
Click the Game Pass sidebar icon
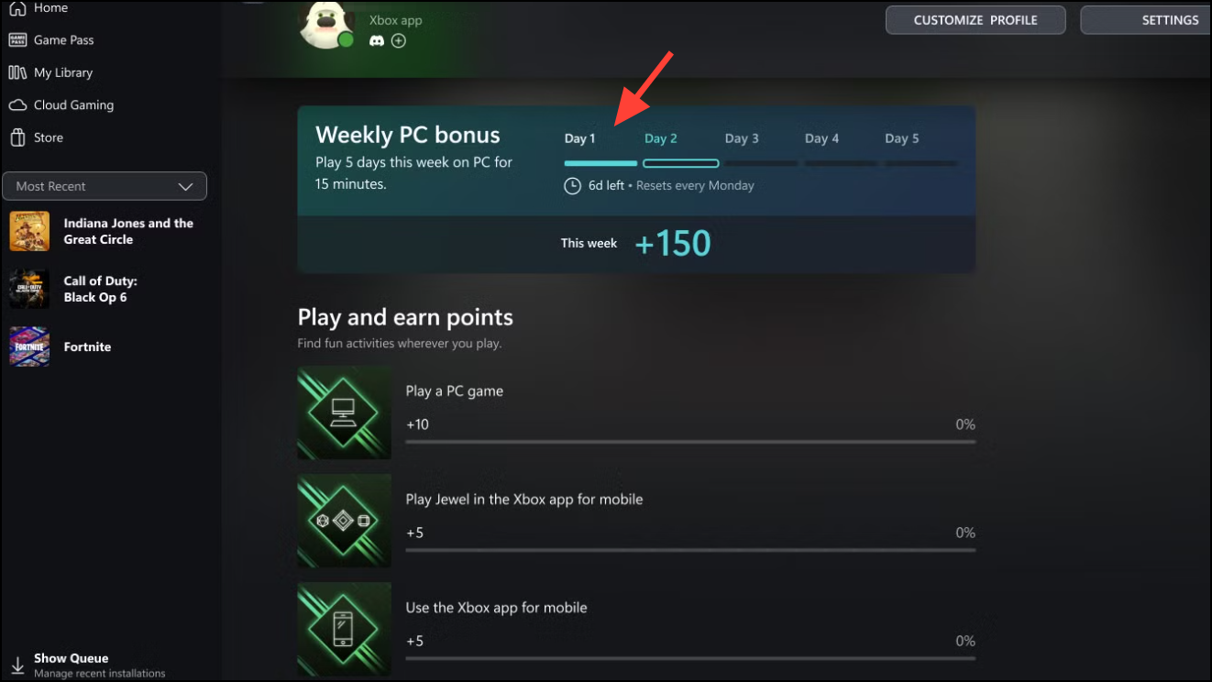[17, 40]
